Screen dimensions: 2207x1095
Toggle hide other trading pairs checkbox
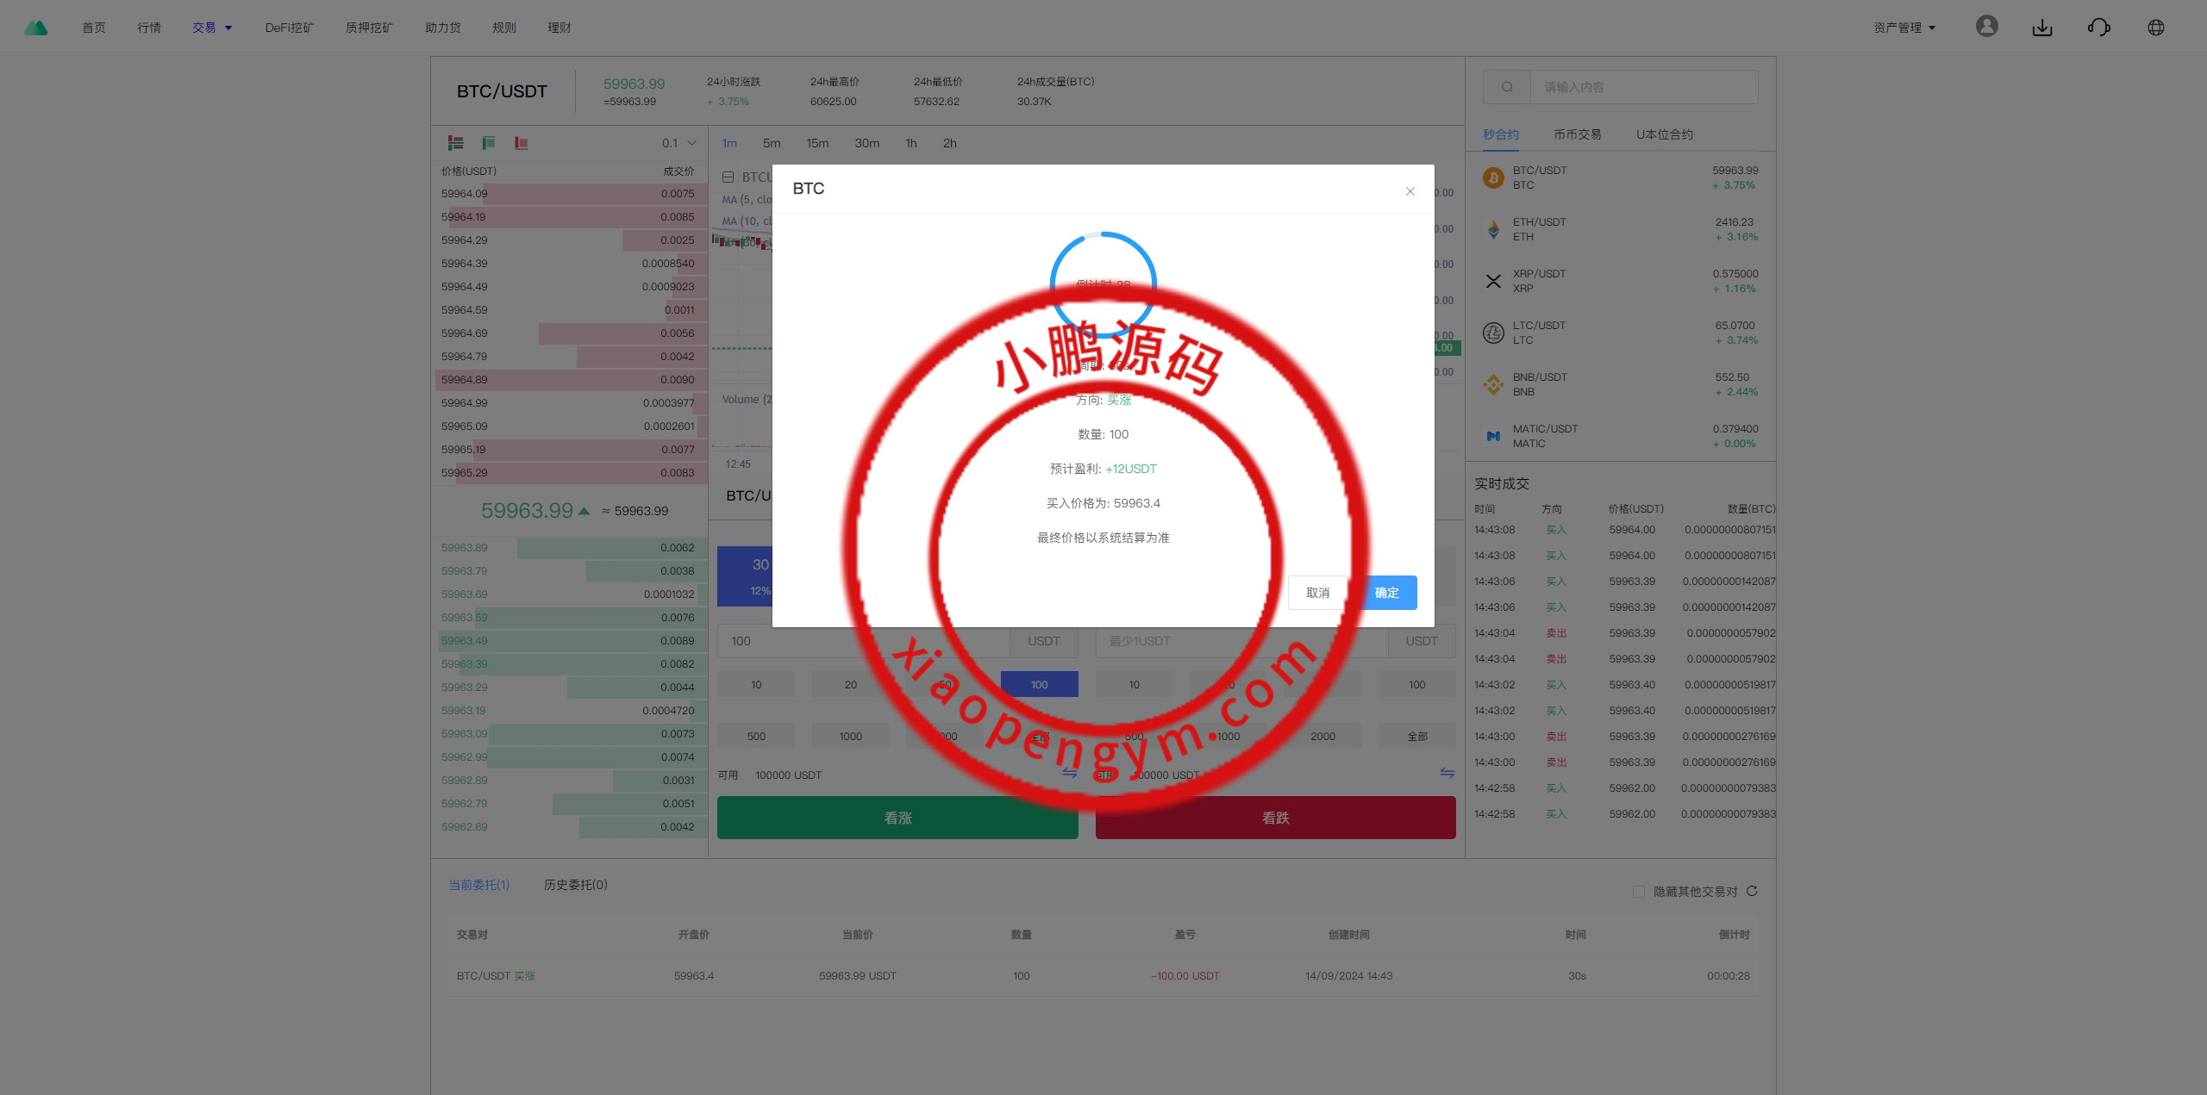coord(1638,892)
